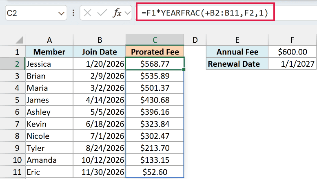This screenshot has width=317, height=179.
Task: Select the Tyler cell
Action: [x=49, y=148]
